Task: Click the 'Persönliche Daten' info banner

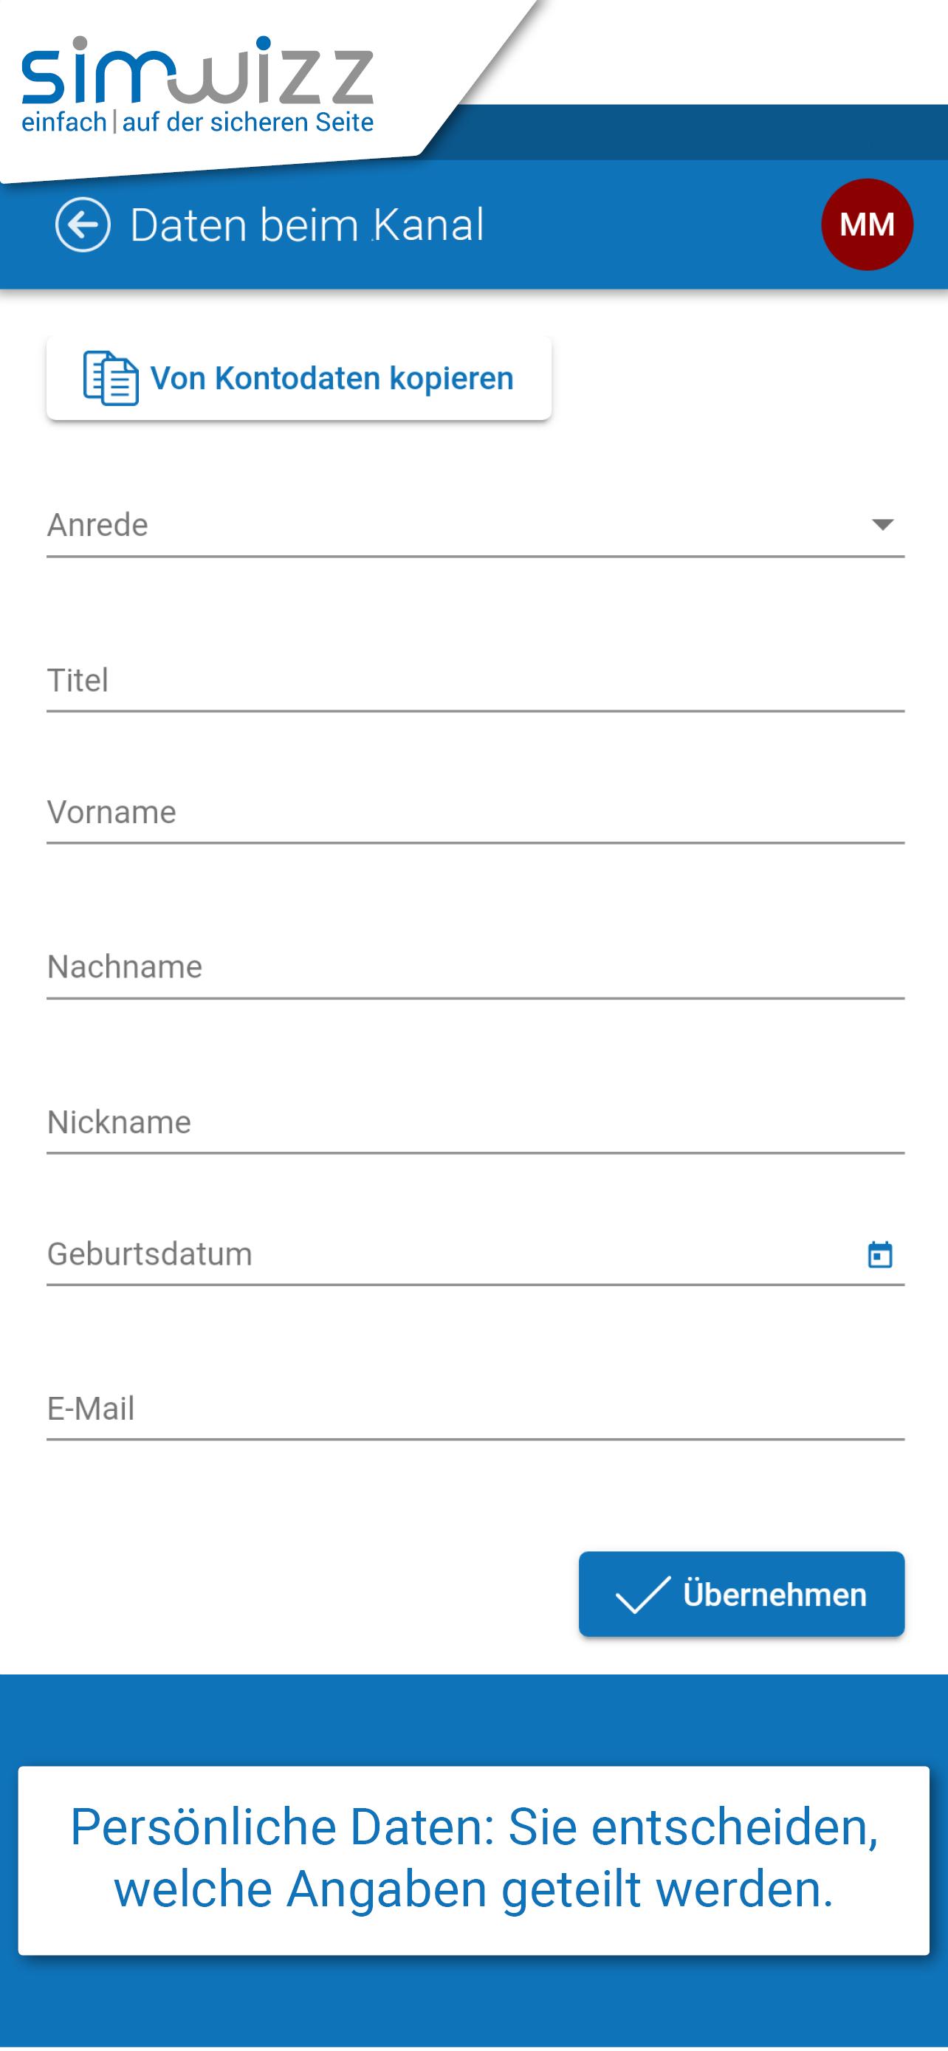Action: (x=473, y=1861)
